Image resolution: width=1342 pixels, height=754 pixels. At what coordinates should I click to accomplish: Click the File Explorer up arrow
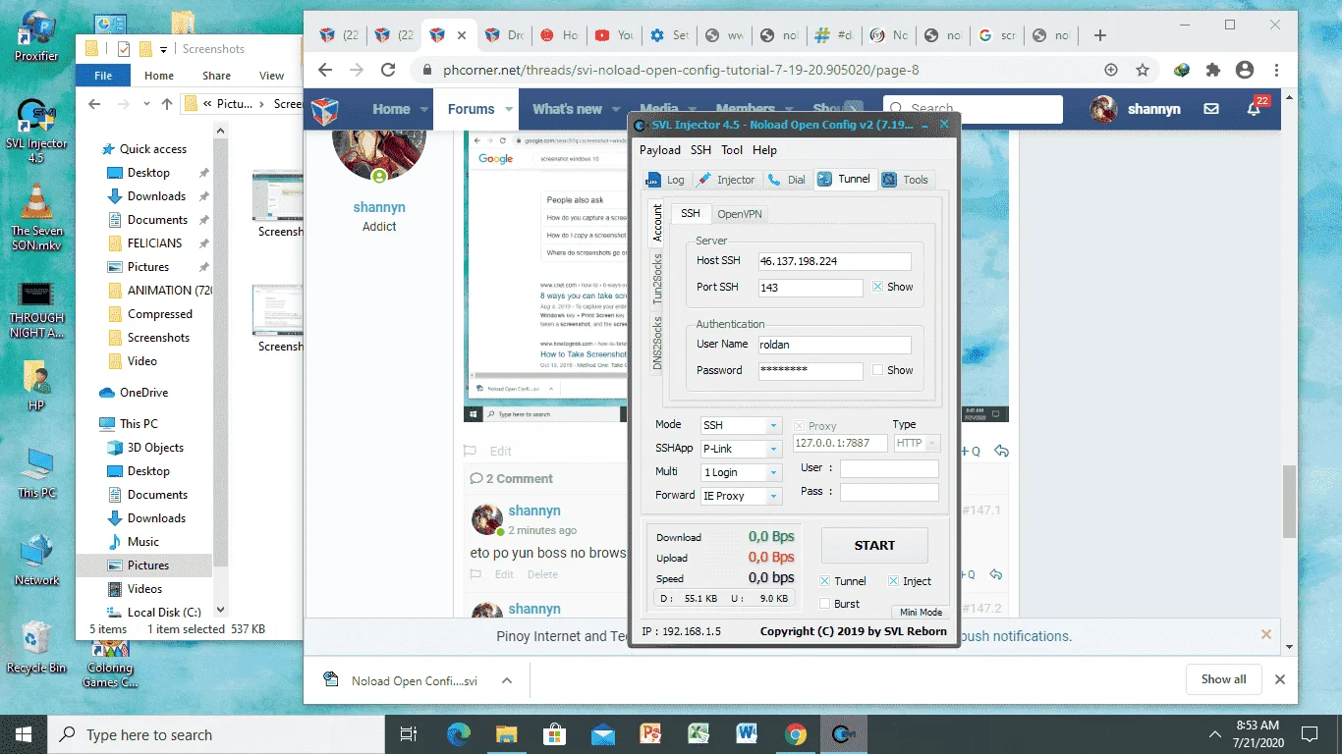pos(166,103)
